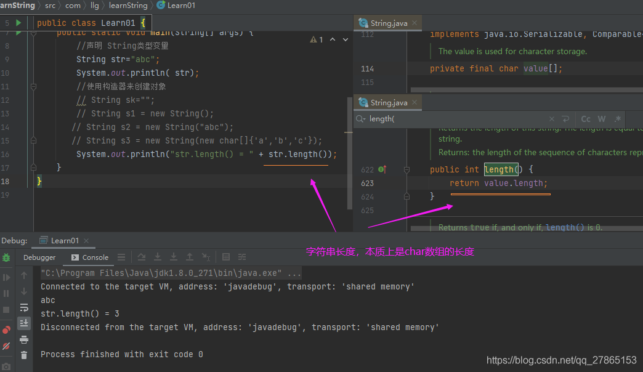
Task: Open the CSDN blog link
Action: click(562, 360)
